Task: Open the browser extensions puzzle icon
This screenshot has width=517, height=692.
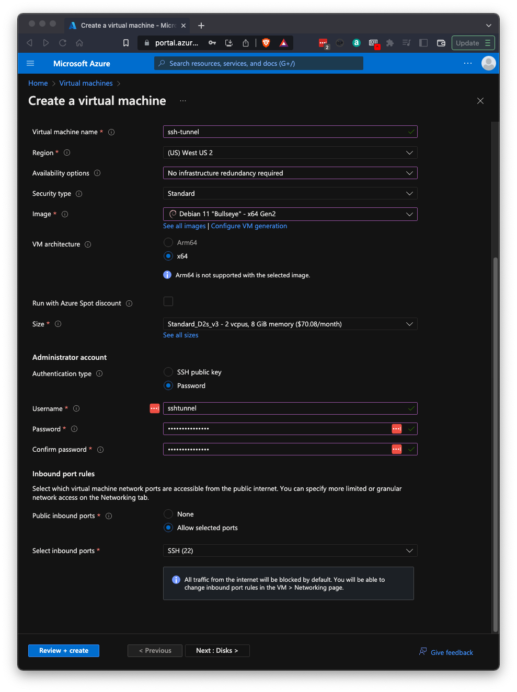Action: pyautogui.click(x=390, y=43)
